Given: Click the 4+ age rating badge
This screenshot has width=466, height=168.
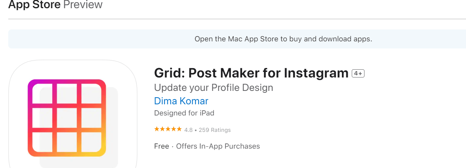Looking at the screenshot, I should pyautogui.click(x=358, y=74).
